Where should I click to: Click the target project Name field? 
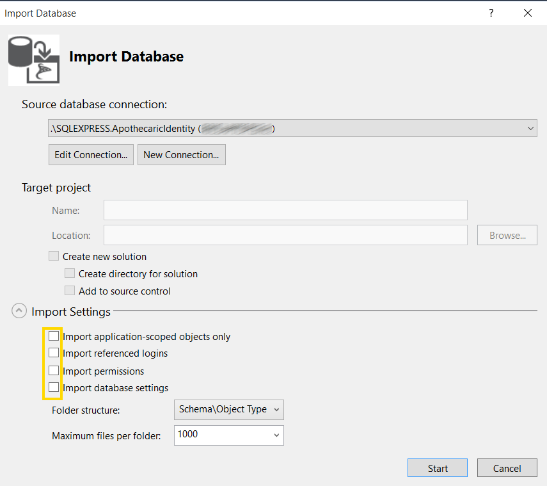click(285, 210)
